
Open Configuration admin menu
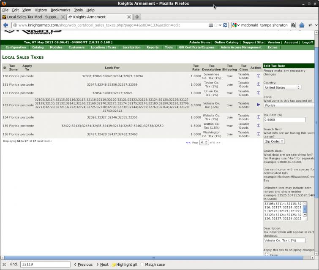[16, 47]
